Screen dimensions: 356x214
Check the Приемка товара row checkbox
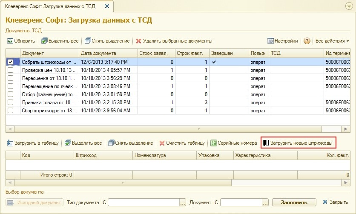pyautogui.click(x=11, y=103)
